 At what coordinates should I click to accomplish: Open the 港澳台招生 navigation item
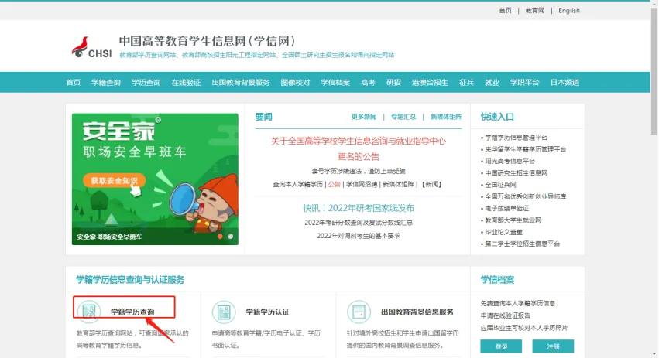[x=430, y=82]
